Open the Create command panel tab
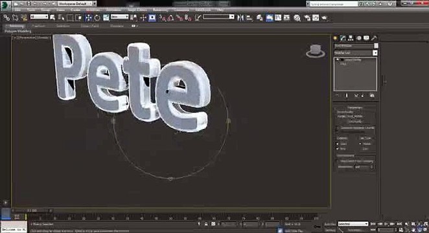This screenshot has width=429, height=233. pos(336,38)
